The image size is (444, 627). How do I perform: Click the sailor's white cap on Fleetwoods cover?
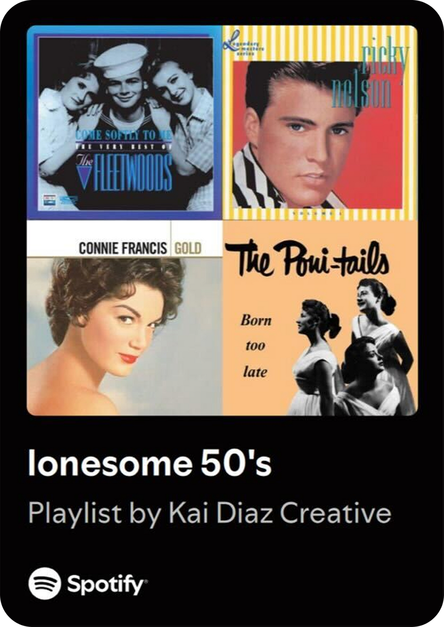(121, 58)
